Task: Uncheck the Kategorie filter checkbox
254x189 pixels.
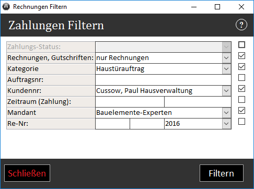Action: pyautogui.click(x=241, y=67)
